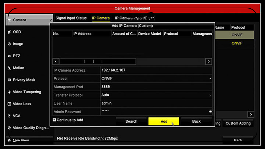
Task: Expand the Camera menu chevron arrow
Action: coord(51,20)
